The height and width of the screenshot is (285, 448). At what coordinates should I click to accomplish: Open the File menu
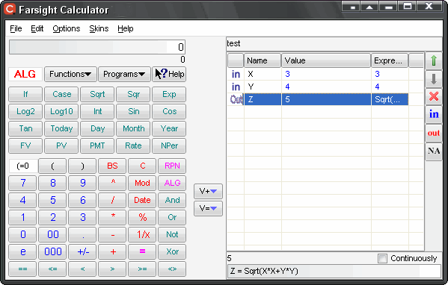pos(16,28)
